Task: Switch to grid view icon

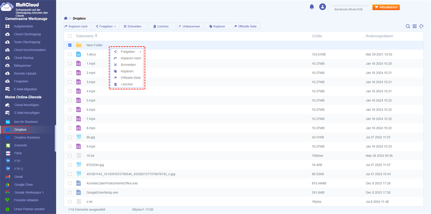Action: pos(414,26)
